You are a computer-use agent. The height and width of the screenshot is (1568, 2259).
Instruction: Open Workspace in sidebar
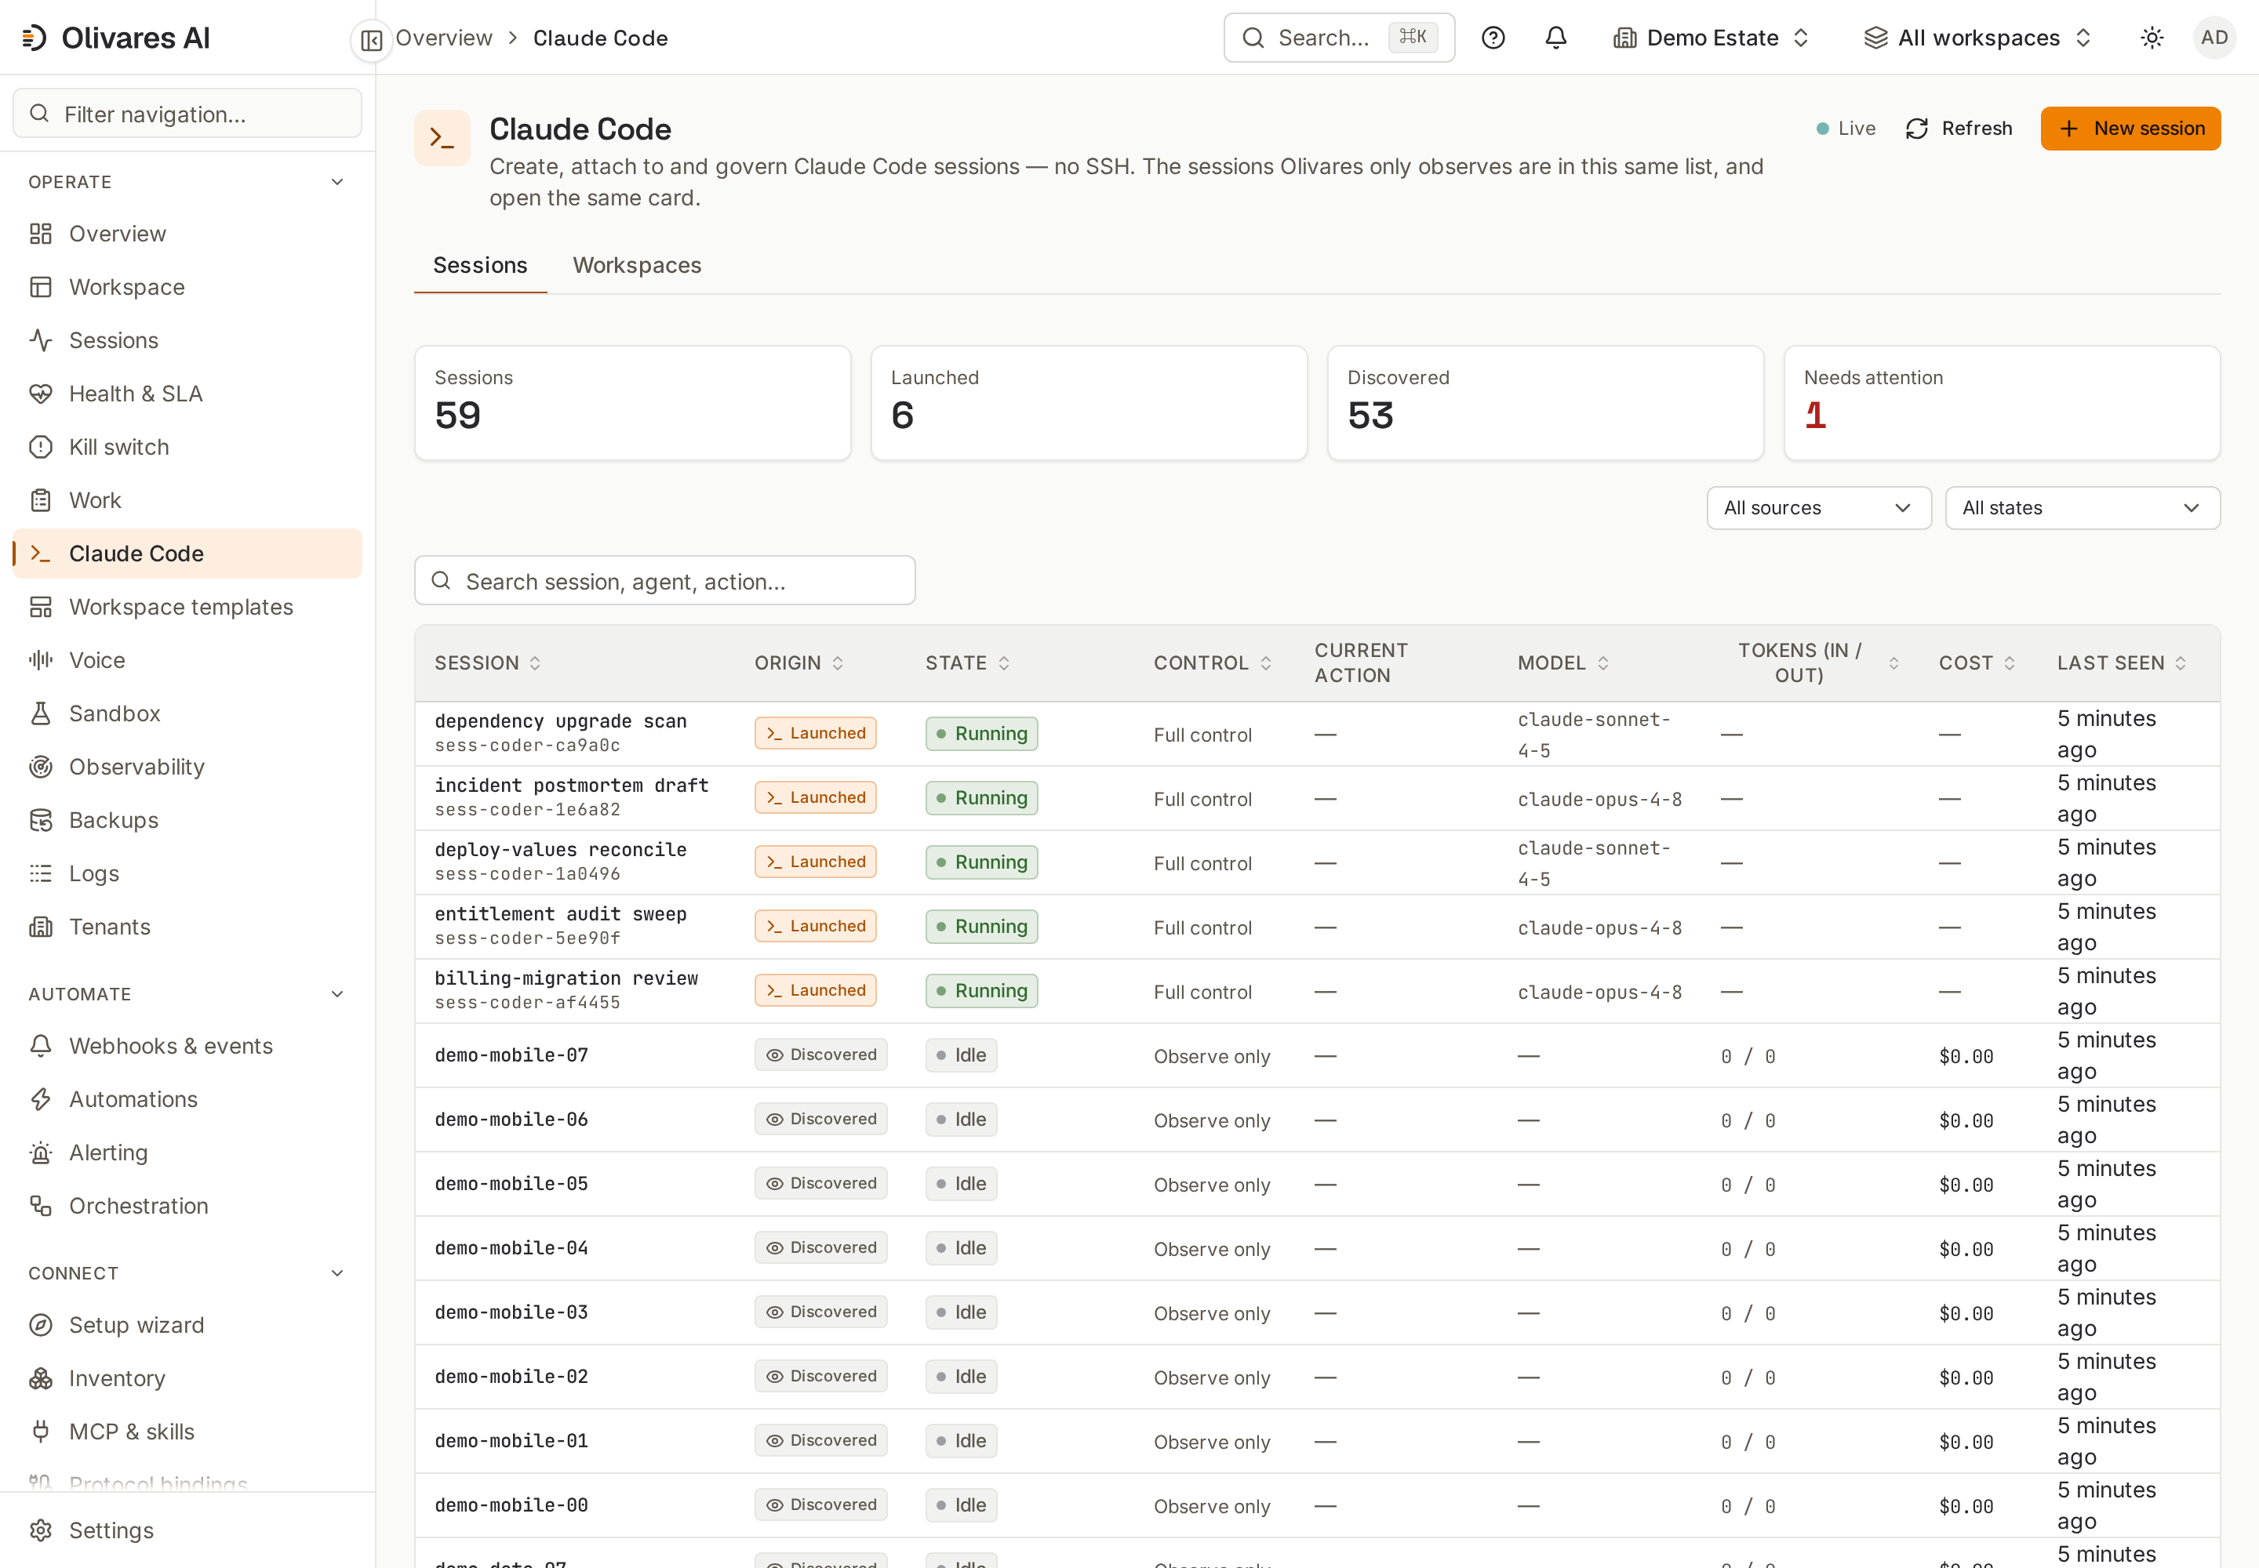pyautogui.click(x=187, y=287)
